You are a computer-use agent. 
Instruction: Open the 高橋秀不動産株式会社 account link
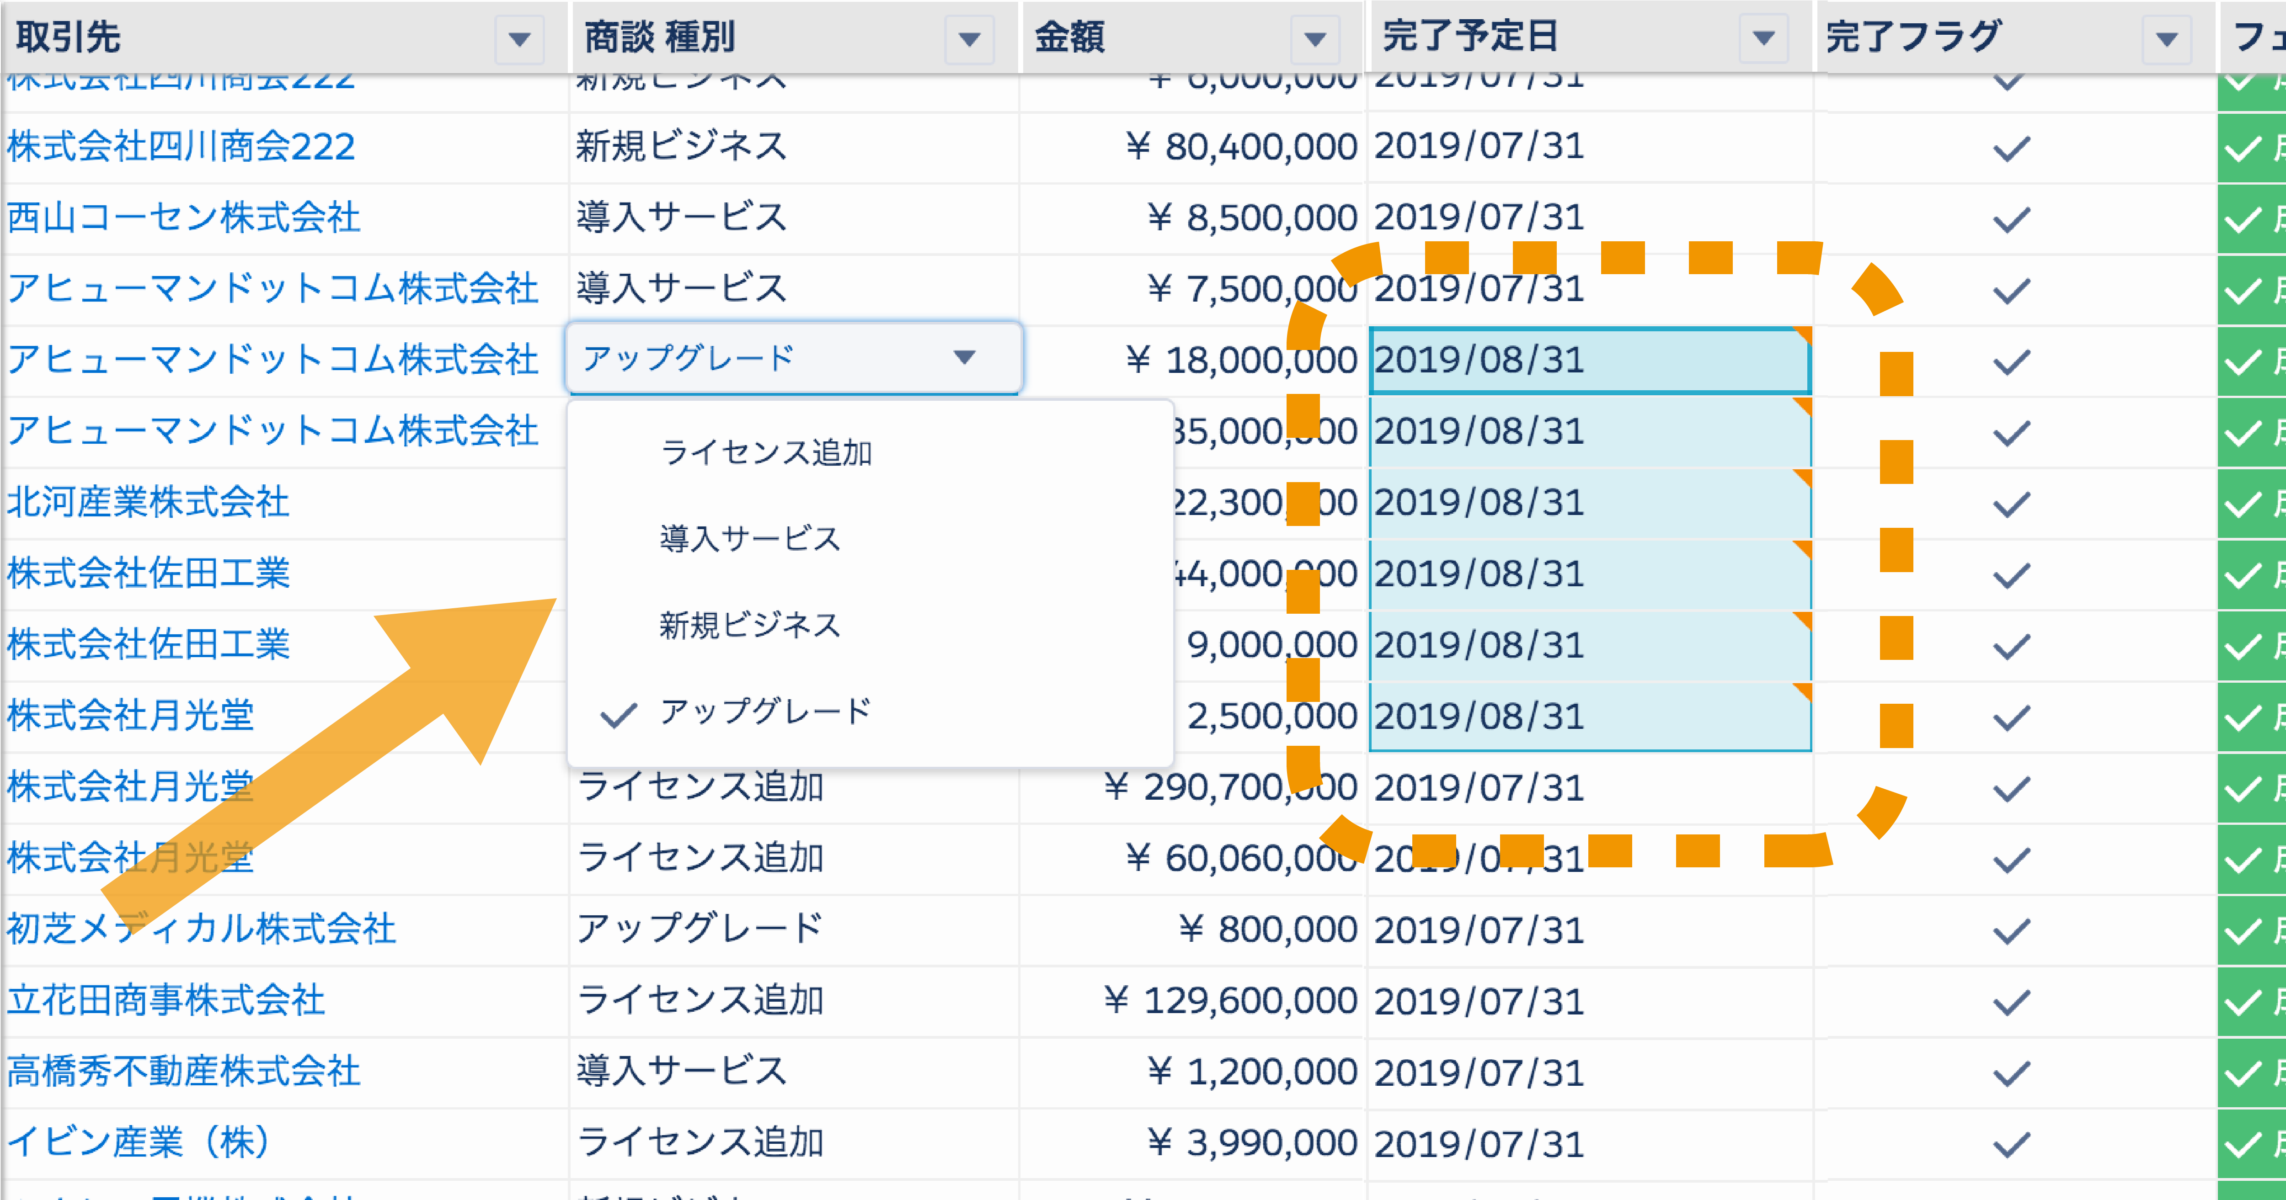click(x=184, y=1071)
